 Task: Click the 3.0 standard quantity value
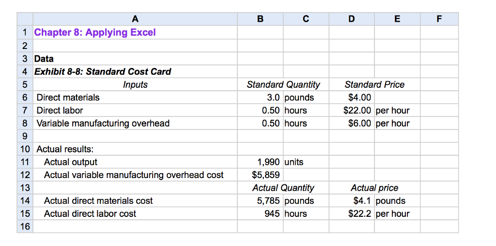(260, 98)
